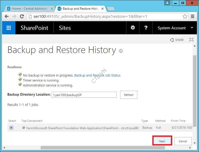Viewport: 199px width, 152px height.
Task: Reload the page with the refresh icon
Action: click(22, 16)
